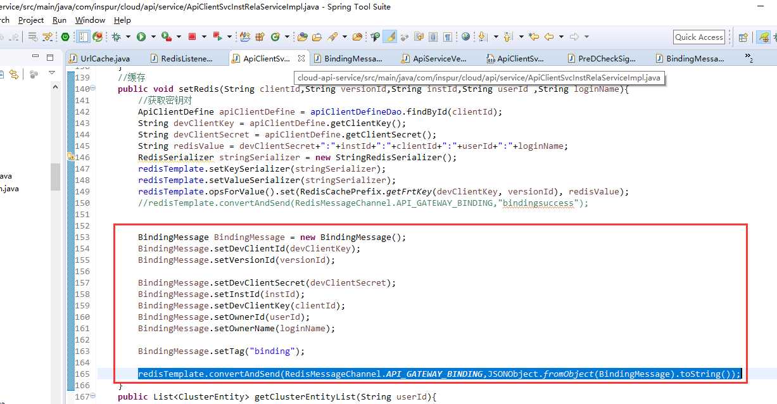Click the web browser globe icon
The height and width of the screenshot is (404, 777).
tap(465, 37)
